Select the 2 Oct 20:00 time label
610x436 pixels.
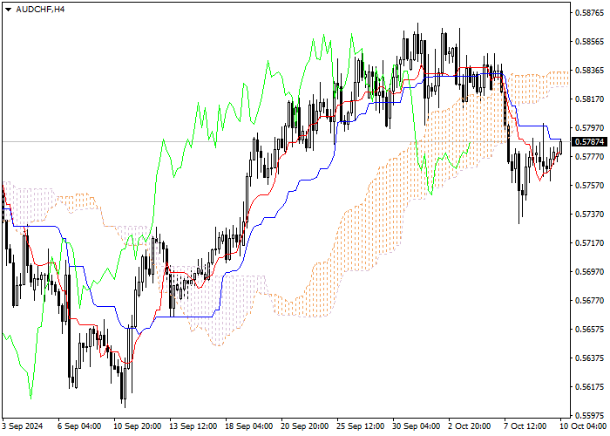(x=470, y=426)
